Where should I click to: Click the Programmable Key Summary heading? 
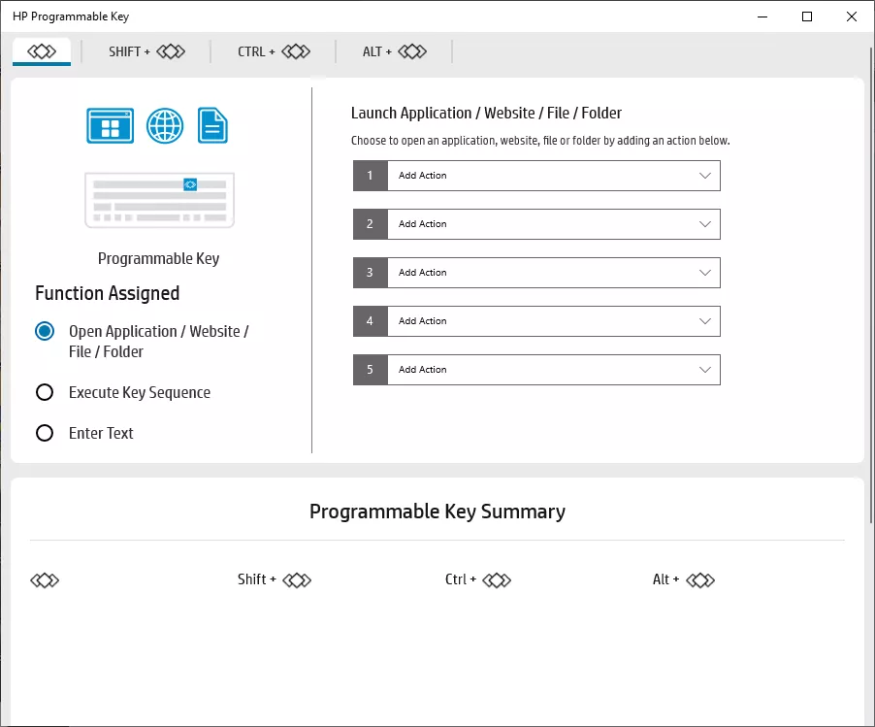click(437, 512)
